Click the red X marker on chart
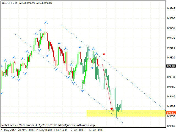 click(104, 54)
